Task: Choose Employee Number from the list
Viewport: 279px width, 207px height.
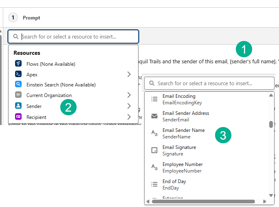Action: coord(182,167)
